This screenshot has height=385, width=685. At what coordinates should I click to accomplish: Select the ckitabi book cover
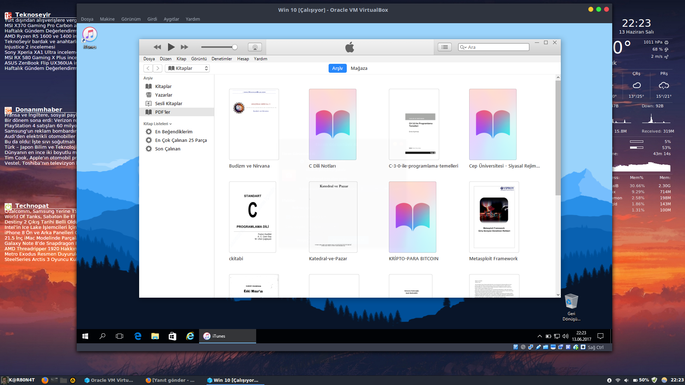point(253,217)
